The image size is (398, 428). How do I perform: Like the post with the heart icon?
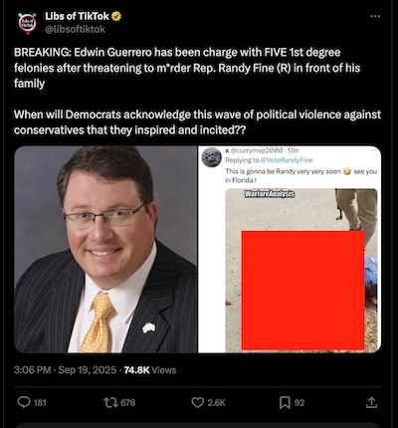(198, 402)
